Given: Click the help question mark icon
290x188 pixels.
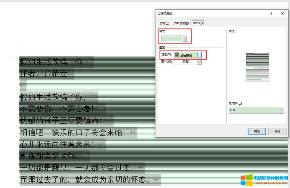Looking at the screenshot, I should point(271,13).
